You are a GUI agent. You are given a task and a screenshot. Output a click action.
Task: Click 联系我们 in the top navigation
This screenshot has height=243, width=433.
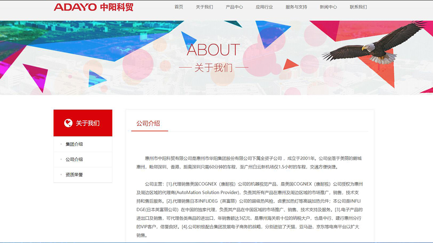pyautogui.click(x=358, y=7)
